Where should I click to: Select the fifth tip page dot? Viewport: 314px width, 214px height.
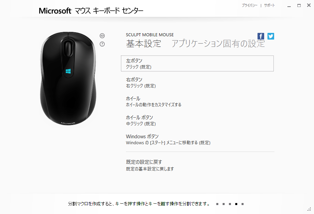[x=243, y=204]
